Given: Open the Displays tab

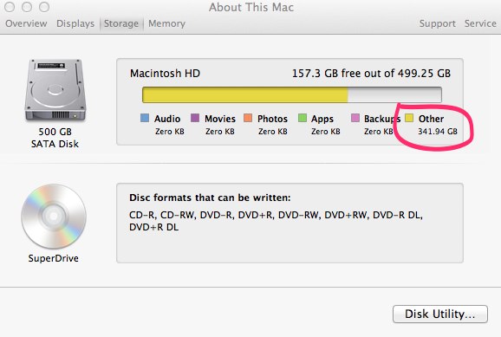Looking at the screenshot, I should point(75,23).
